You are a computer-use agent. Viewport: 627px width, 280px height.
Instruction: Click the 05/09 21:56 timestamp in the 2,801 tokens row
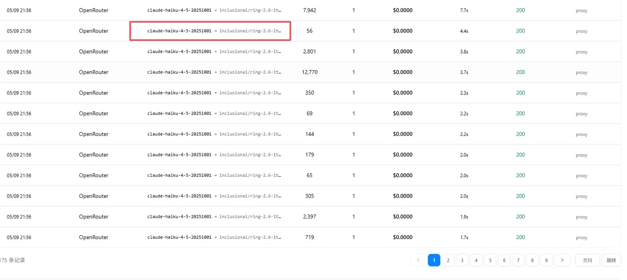click(19, 51)
